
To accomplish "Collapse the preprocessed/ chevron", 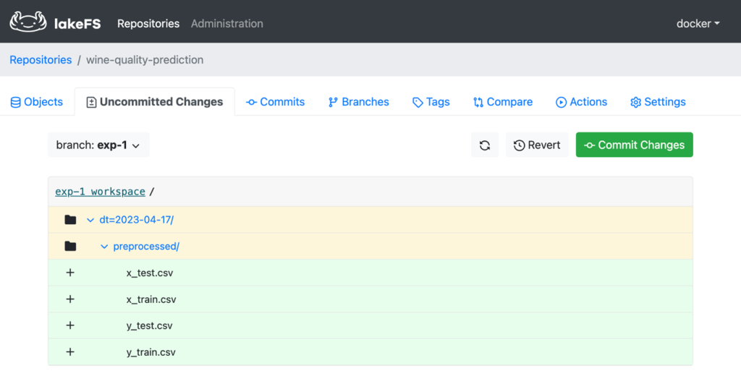I will pos(104,247).
